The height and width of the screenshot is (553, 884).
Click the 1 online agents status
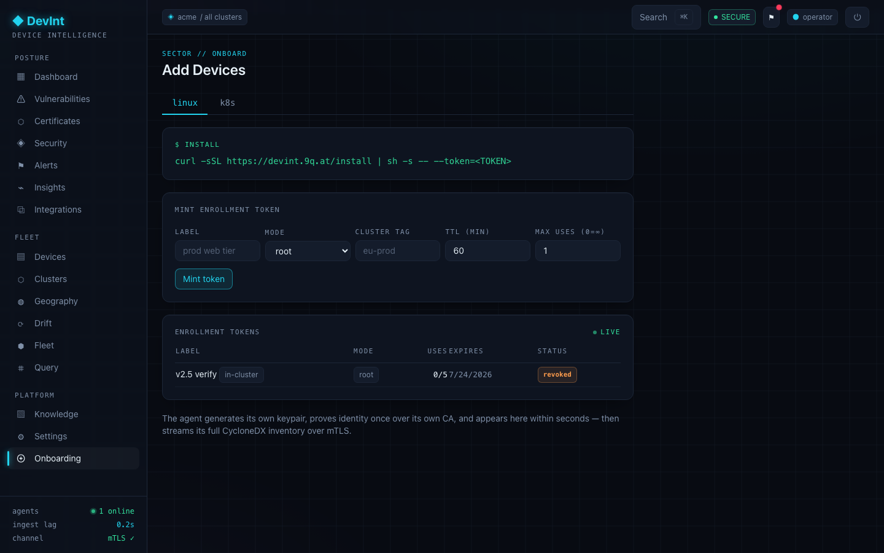coord(112,511)
